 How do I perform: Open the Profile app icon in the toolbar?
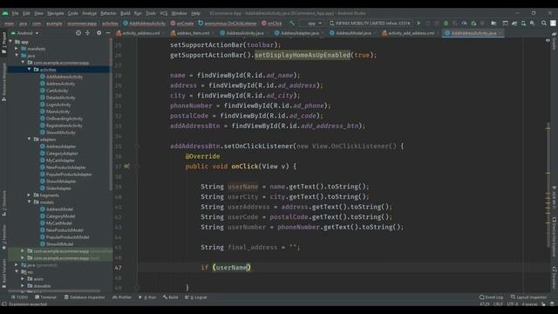tap(464, 24)
